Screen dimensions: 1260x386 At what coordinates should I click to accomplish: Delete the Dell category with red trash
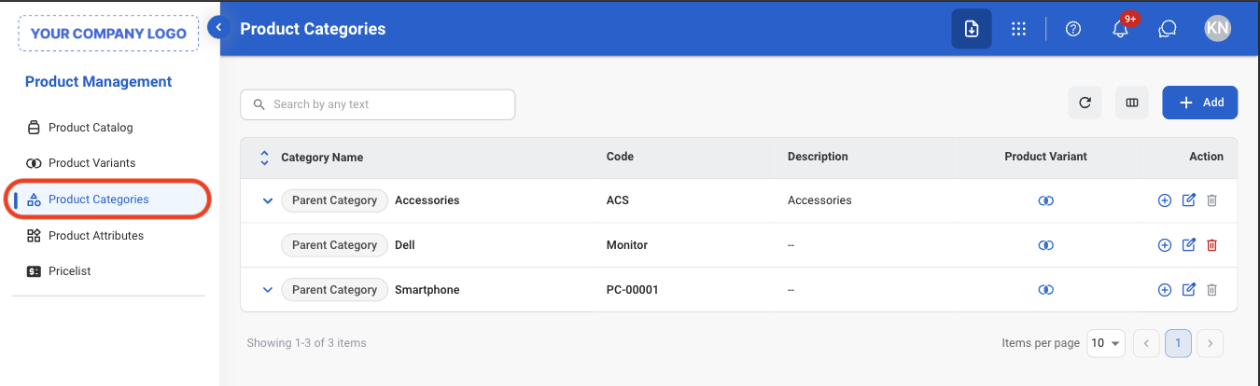click(1212, 245)
